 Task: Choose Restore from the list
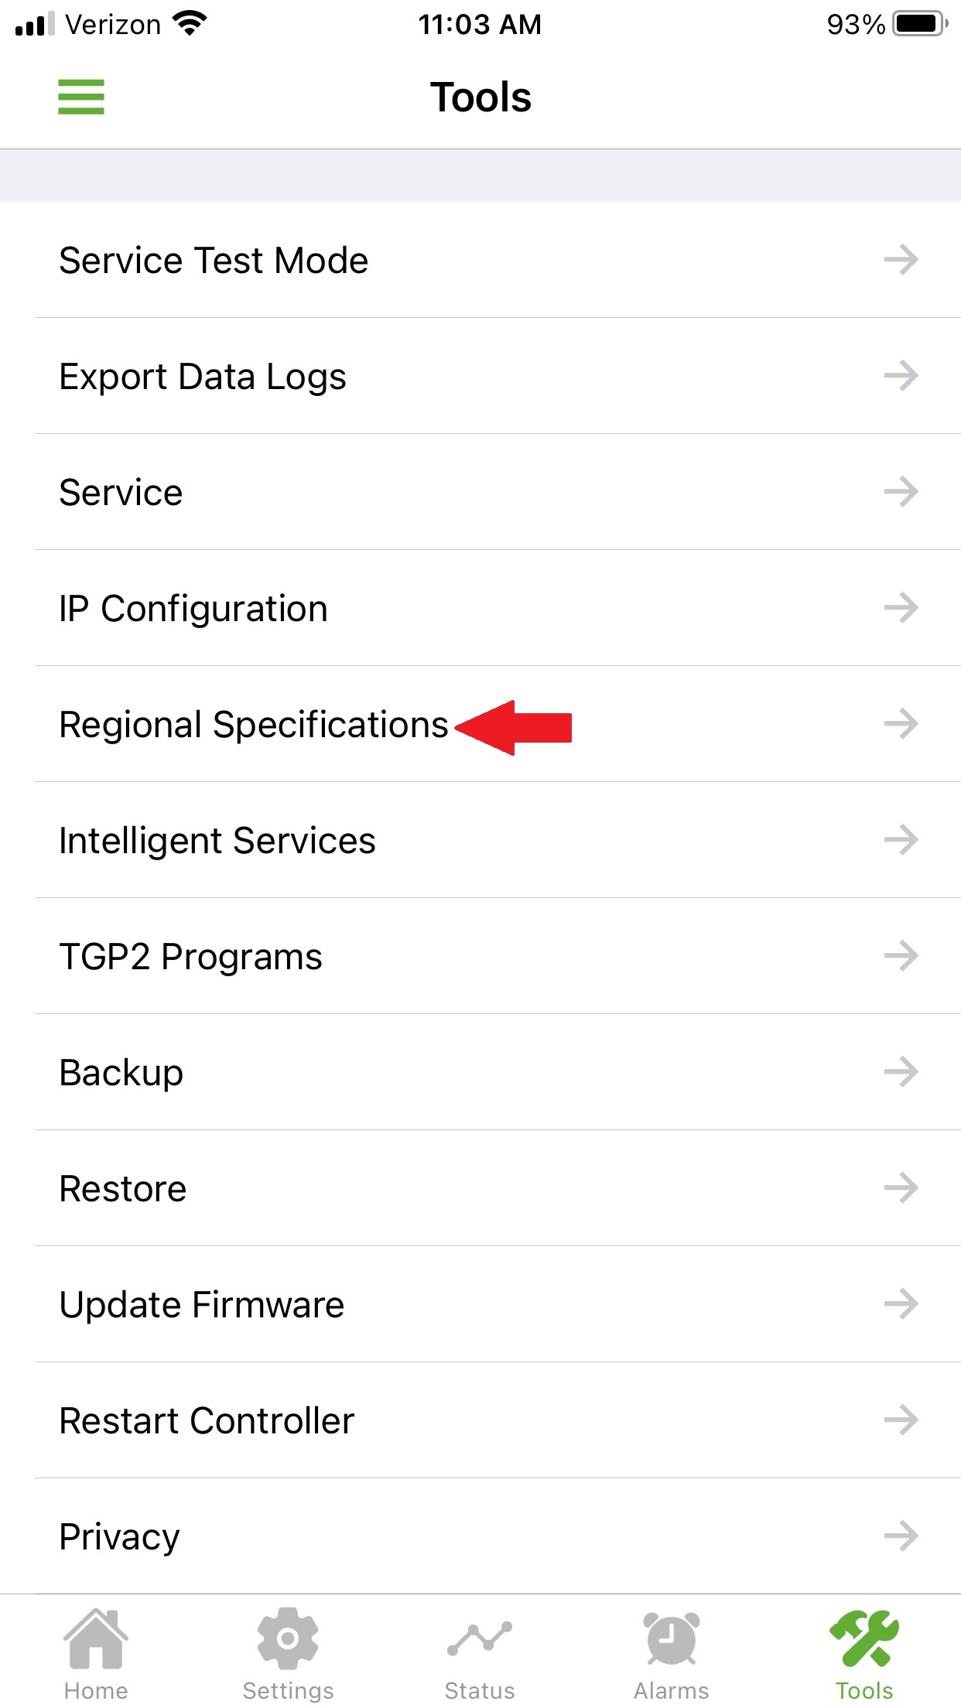(x=123, y=1189)
